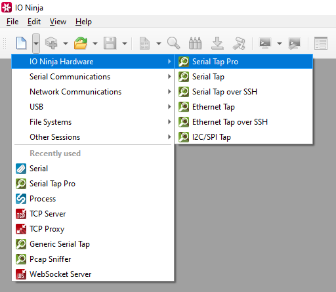Open the Help menu
Screen dimensions: 336x292
click(x=83, y=22)
